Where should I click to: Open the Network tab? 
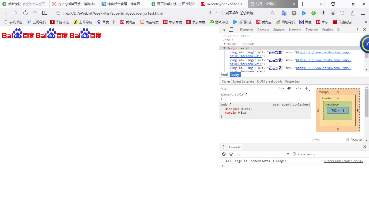(295, 30)
